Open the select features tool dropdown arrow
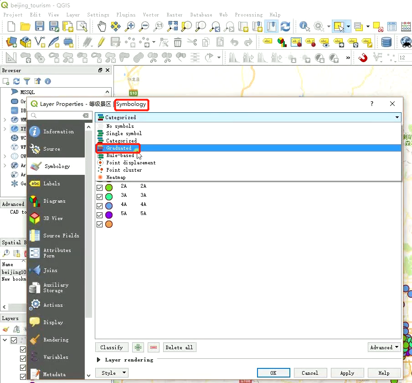The height and width of the screenshot is (383, 412). pos(348,26)
